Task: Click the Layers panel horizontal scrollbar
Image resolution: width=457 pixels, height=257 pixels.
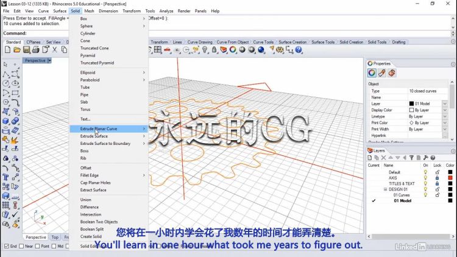Action: (411, 236)
